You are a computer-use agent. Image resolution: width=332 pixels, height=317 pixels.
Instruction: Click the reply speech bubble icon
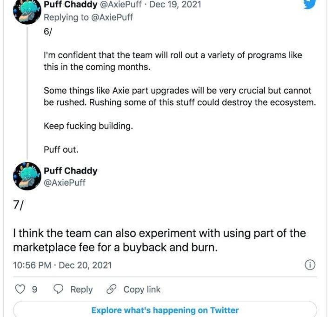[x=58, y=289]
